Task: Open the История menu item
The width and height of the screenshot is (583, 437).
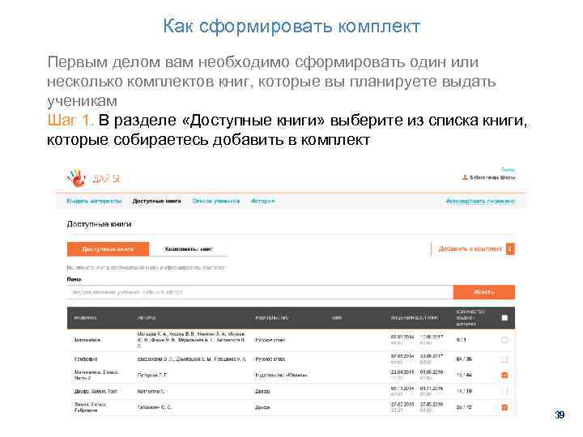Action: 262,201
